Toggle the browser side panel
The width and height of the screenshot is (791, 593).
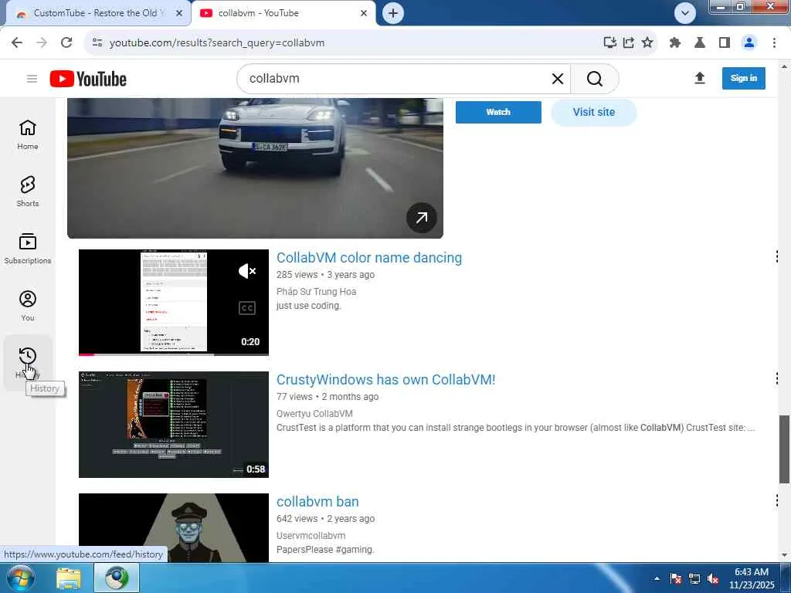(x=725, y=42)
